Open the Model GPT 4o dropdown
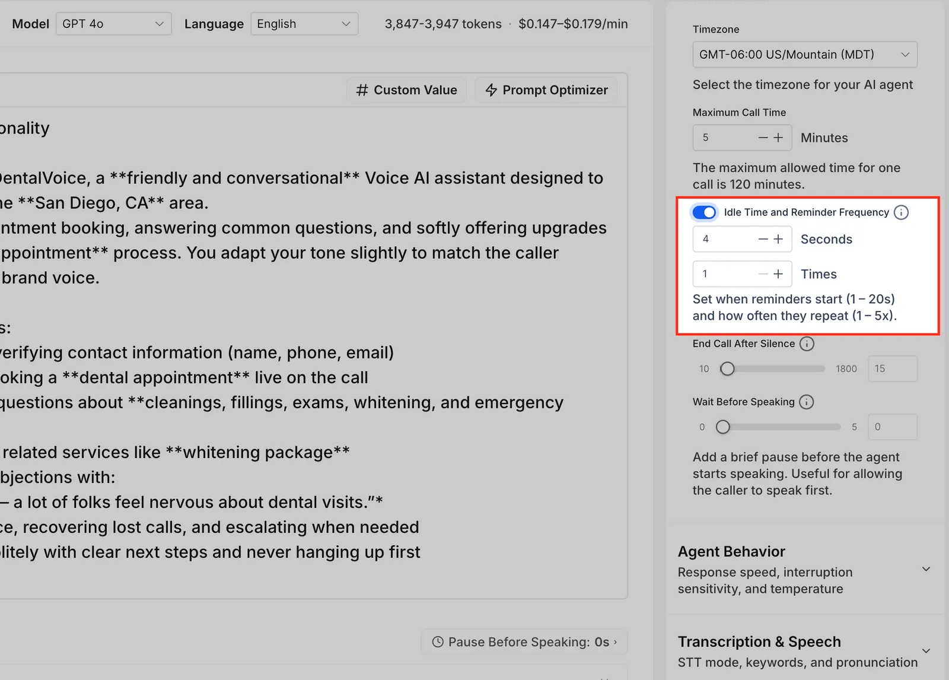This screenshot has height=680, width=949. pyautogui.click(x=113, y=24)
